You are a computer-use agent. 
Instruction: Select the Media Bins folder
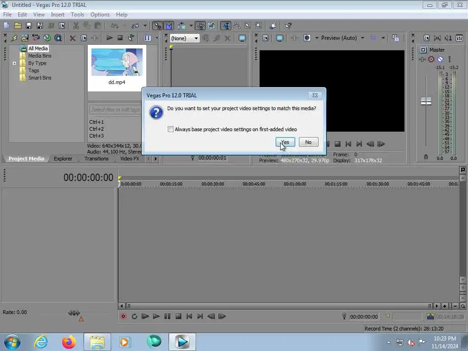[40, 56]
